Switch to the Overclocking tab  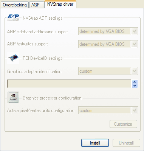pos(15,5)
